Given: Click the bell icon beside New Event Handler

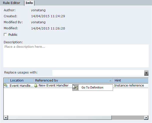Looking at the screenshot, I should click(x=36, y=85).
